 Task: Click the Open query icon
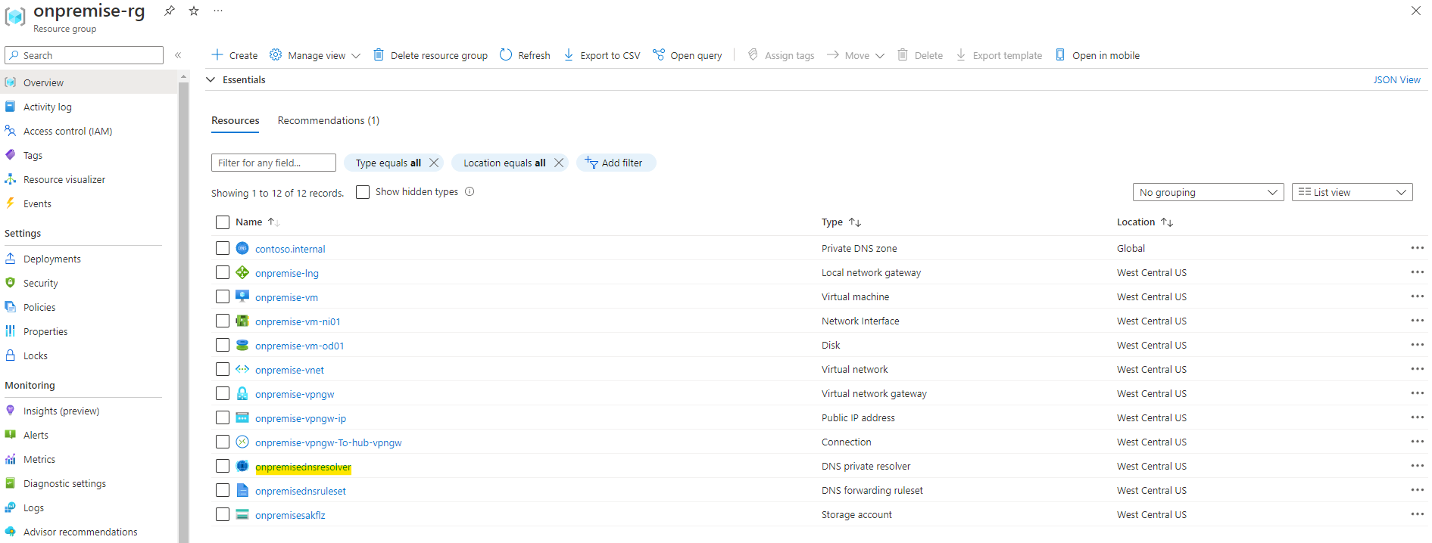(659, 54)
